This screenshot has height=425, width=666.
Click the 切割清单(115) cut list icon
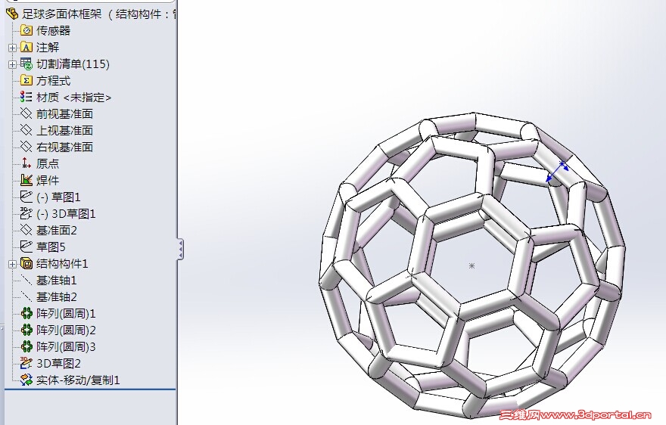coord(26,64)
